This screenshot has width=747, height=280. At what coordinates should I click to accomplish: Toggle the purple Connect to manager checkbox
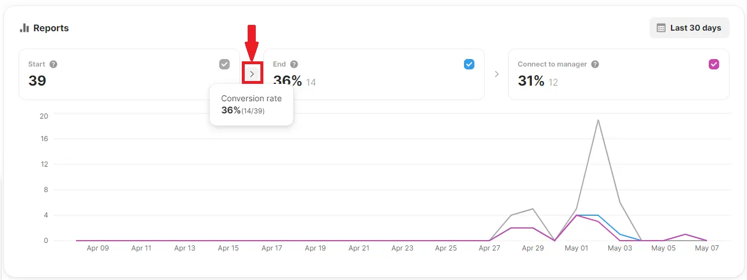[714, 64]
